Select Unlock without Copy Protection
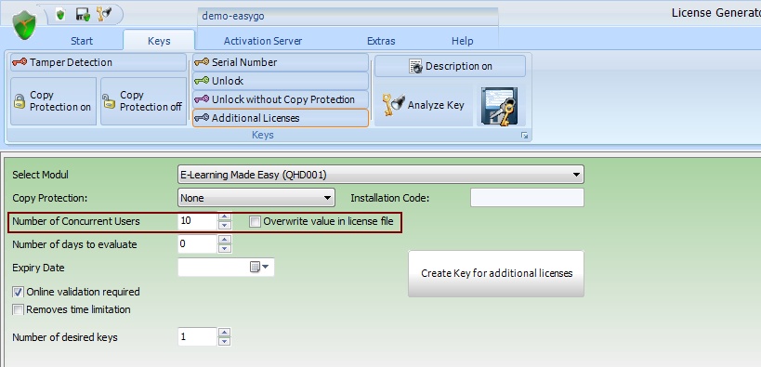 [x=281, y=99]
